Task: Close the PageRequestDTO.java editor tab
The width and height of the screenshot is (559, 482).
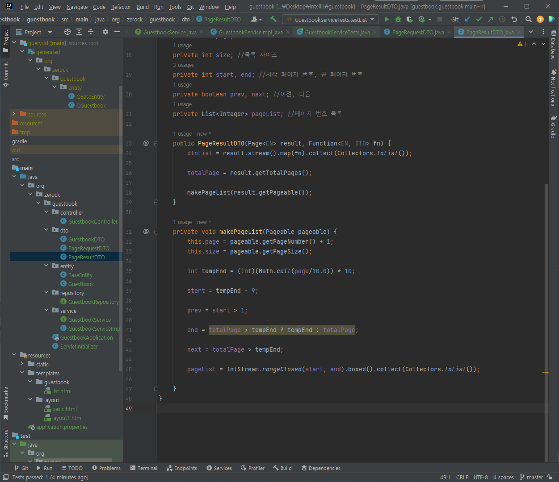Action: point(449,32)
